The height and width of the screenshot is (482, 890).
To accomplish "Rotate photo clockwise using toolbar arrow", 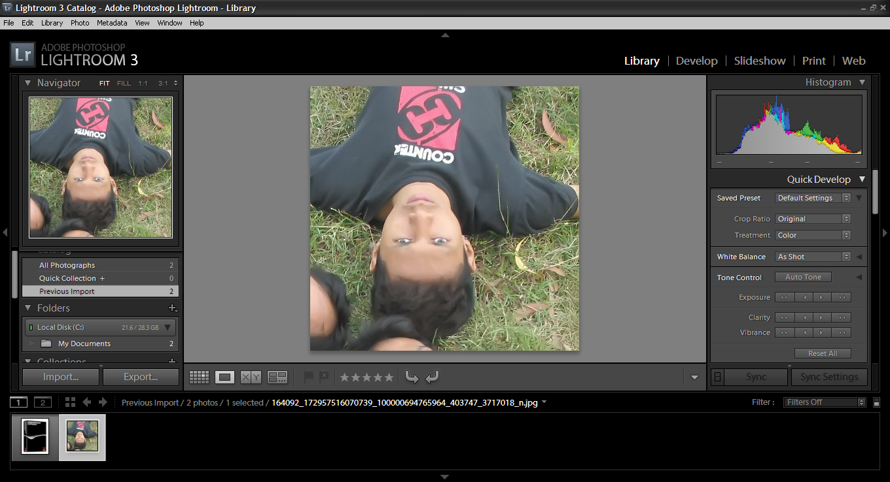I will pos(432,377).
